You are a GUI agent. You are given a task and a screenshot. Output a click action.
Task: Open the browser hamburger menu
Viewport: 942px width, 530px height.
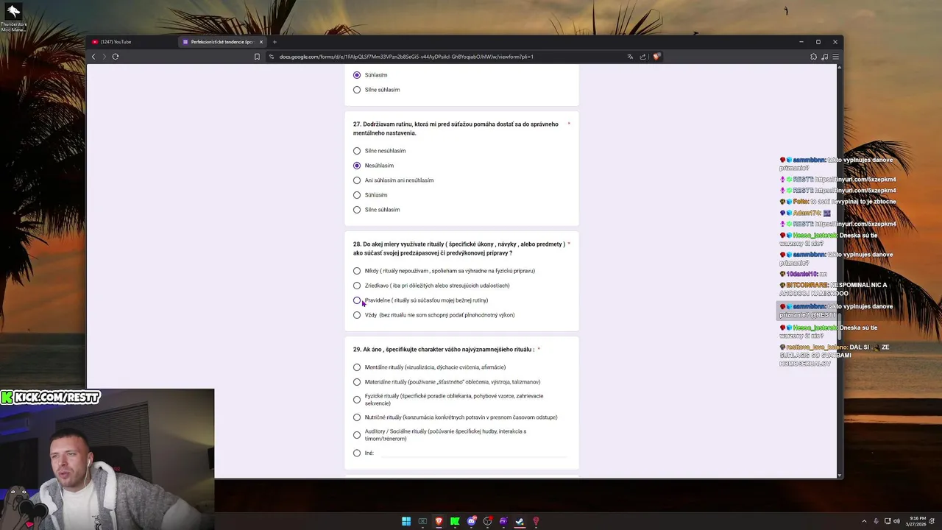[x=835, y=57]
